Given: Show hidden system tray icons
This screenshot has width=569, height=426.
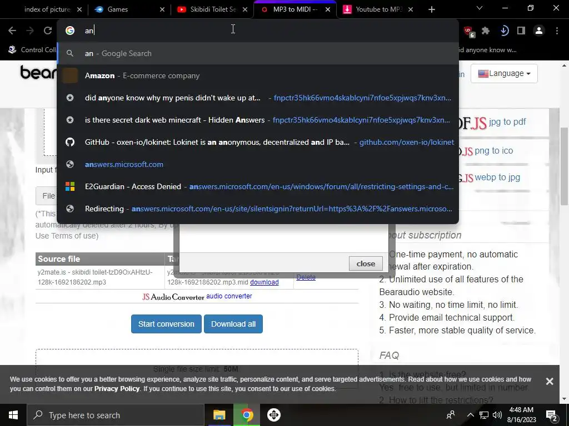Looking at the screenshot, I should point(470,415).
